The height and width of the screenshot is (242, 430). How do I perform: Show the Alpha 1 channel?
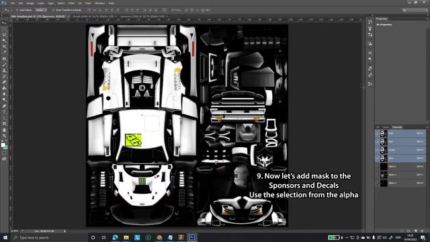pos(378,166)
